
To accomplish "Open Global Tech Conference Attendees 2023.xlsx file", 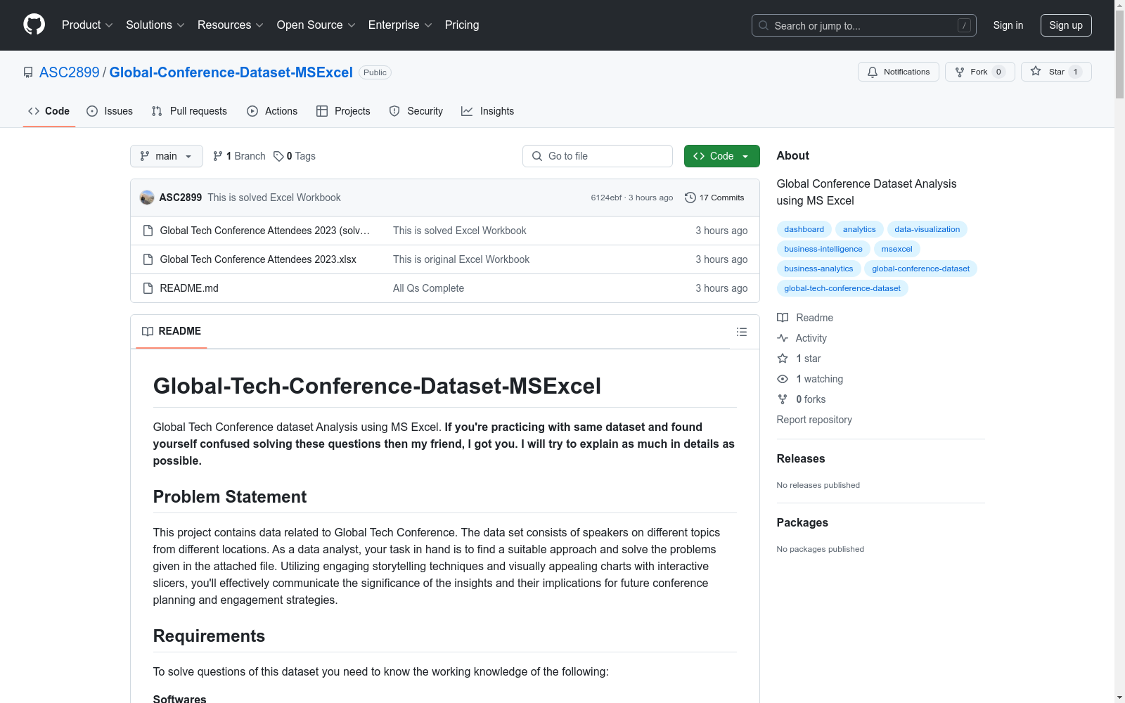I will click(x=258, y=259).
